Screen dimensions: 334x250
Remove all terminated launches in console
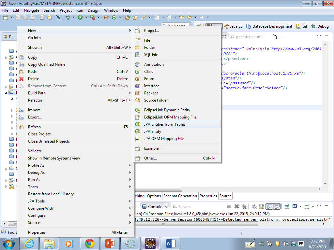tap(244, 206)
